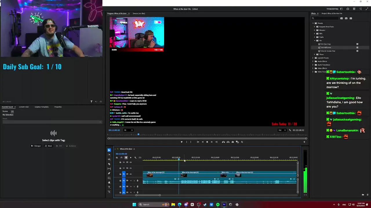
Task: Expand the Audio Effects folder
Action: [x=313, y=61]
